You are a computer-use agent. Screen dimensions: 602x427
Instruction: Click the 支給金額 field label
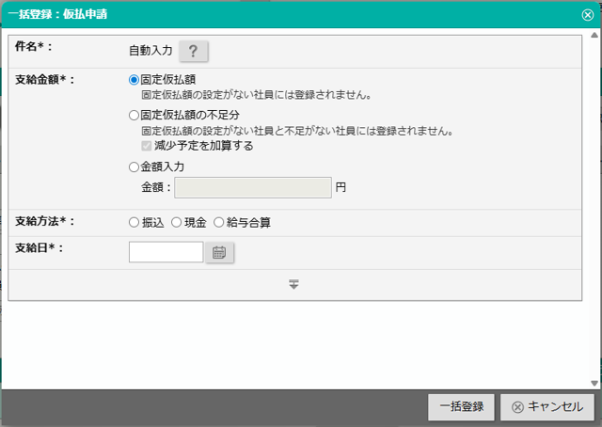44,80
